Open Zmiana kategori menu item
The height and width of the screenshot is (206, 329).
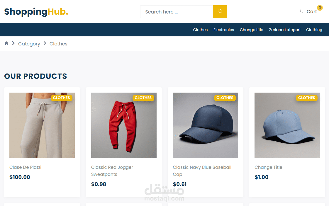(284, 30)
